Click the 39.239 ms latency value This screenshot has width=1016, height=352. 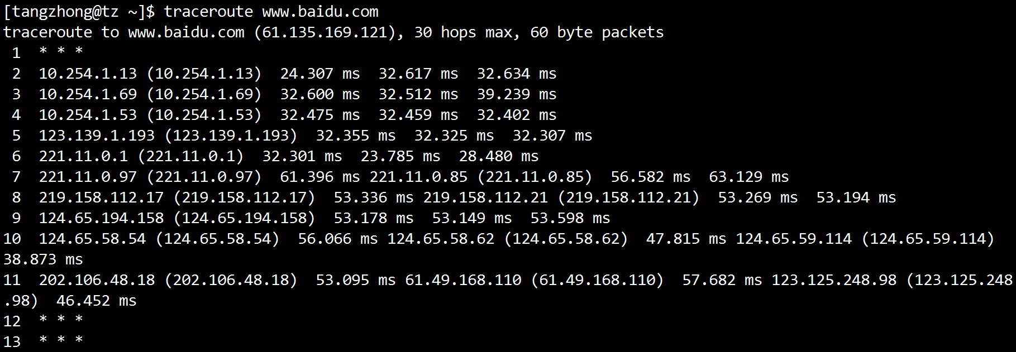point(517,94)
